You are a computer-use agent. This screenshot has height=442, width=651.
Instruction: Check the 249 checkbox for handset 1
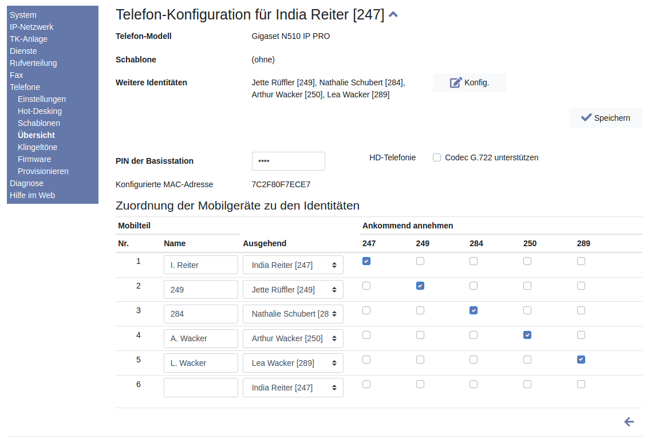coord(420,261)
